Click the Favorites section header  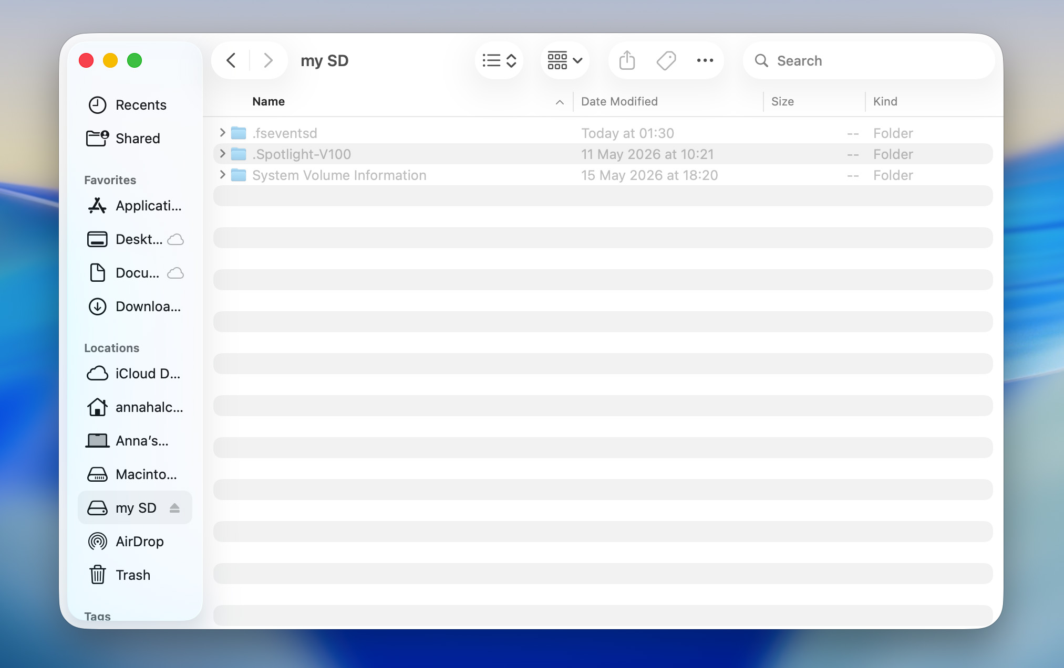point(110,180)
